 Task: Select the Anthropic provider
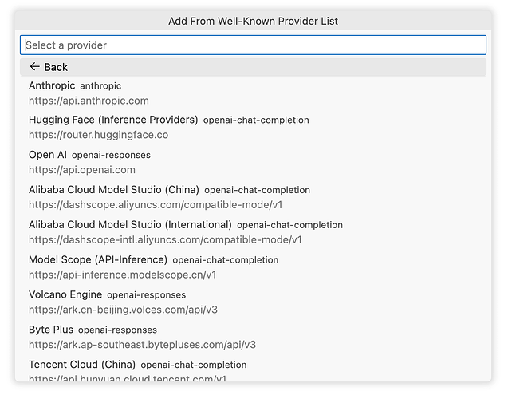(x=253, y=93)
